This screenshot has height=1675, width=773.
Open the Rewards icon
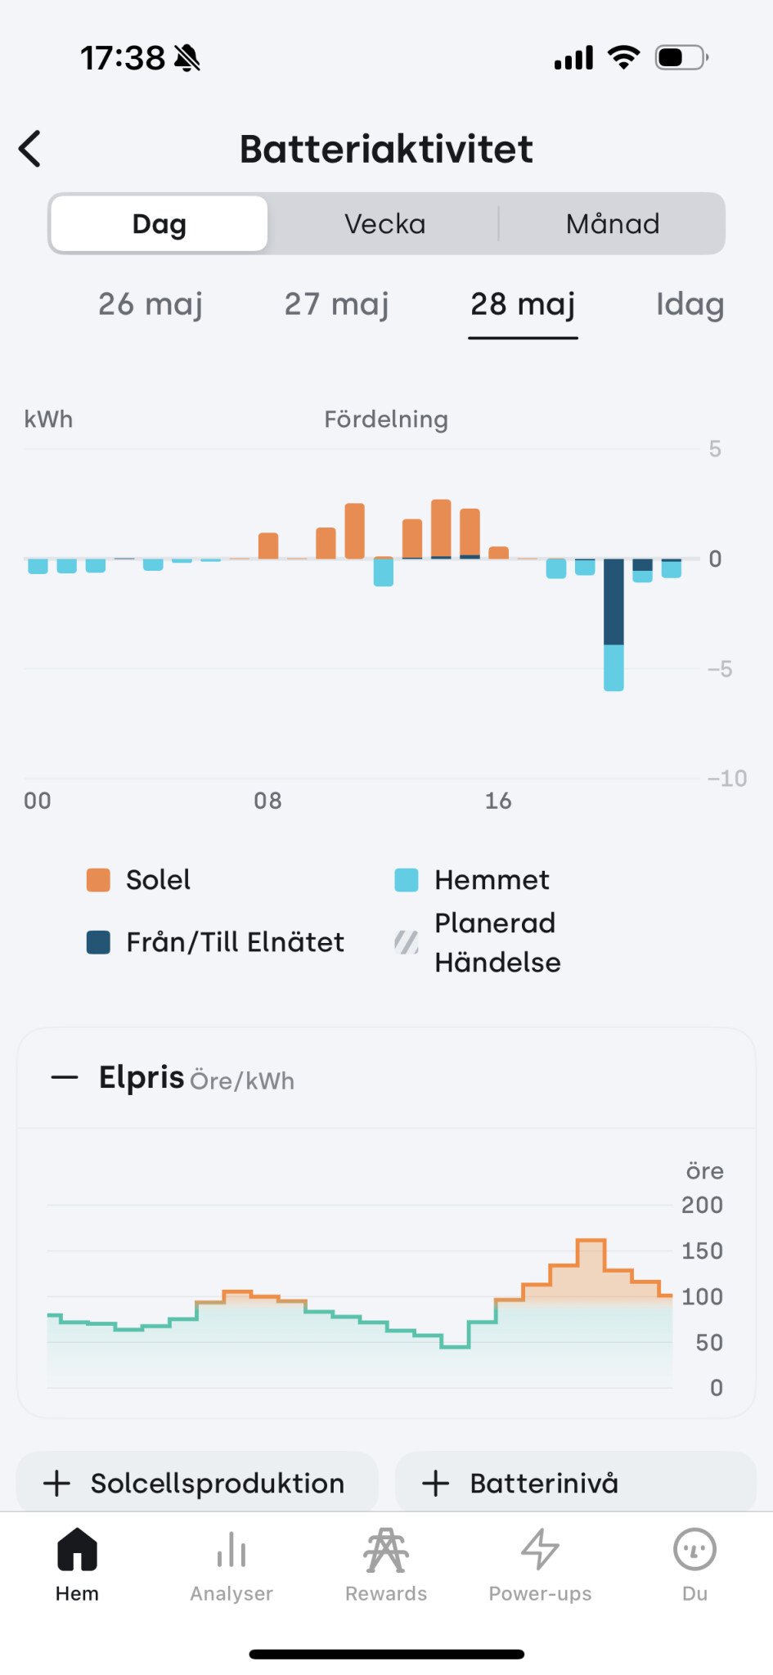386,1550
